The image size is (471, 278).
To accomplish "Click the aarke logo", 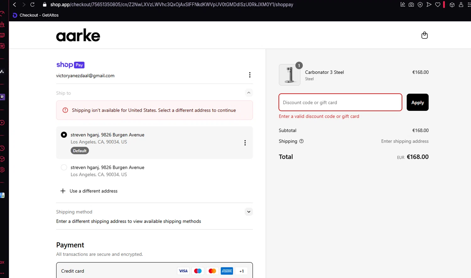I will (x=78, y=35).
